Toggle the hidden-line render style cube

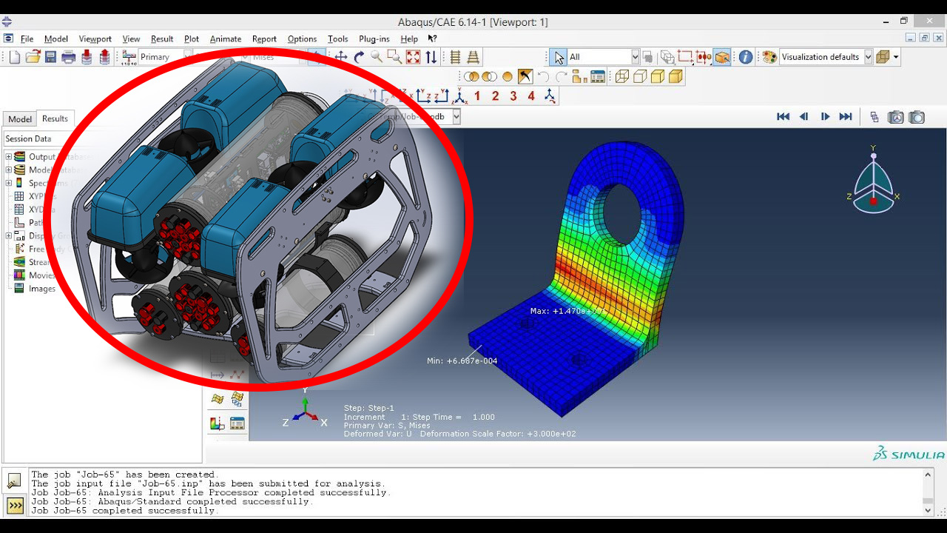(640, 76)
